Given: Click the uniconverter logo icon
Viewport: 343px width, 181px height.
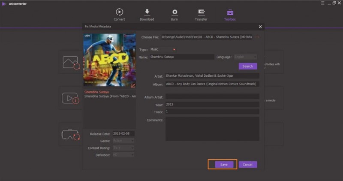Looking at the screenshot, I should (4, 4).
